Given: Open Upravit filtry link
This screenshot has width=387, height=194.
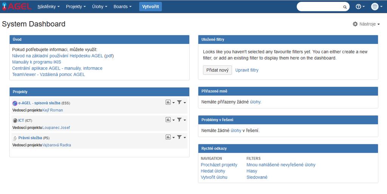Looking at the screenshot, I should [247, 70].
